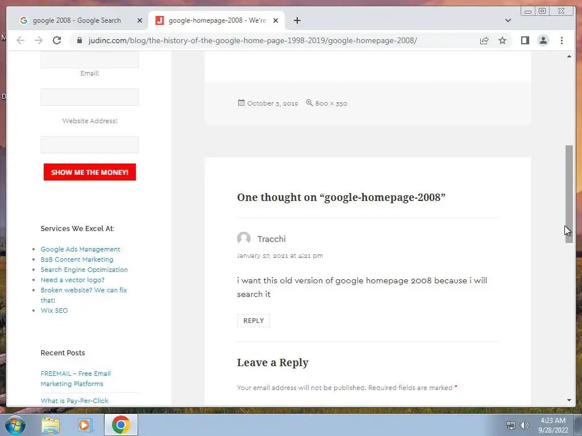Click the browser forward arrow
This screenshot has height=436, width=582.
pyautogui.click(x=39, y=40)
